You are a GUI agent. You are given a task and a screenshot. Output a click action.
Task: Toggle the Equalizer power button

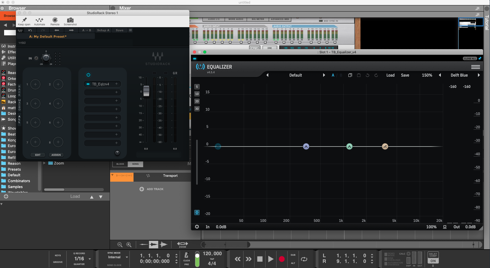(x=200, y=67)
